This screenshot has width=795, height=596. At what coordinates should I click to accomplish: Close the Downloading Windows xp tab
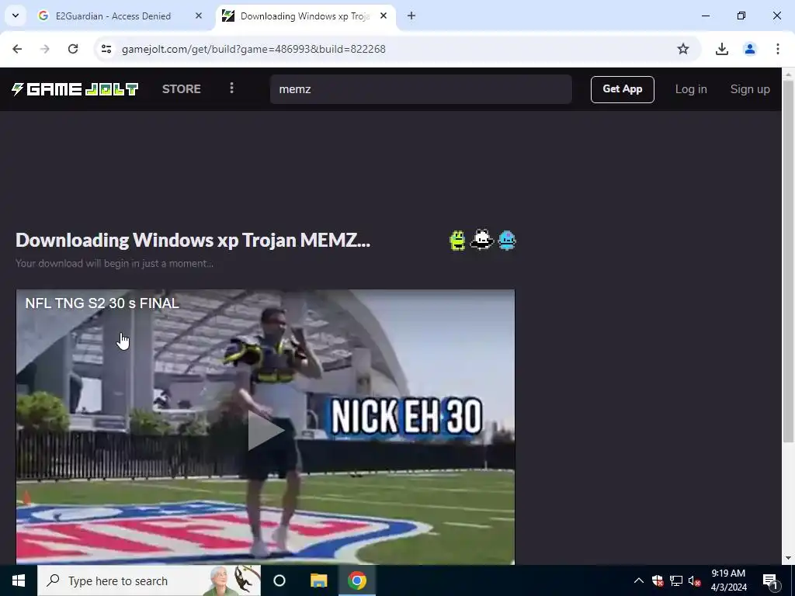tap(384, 16)
